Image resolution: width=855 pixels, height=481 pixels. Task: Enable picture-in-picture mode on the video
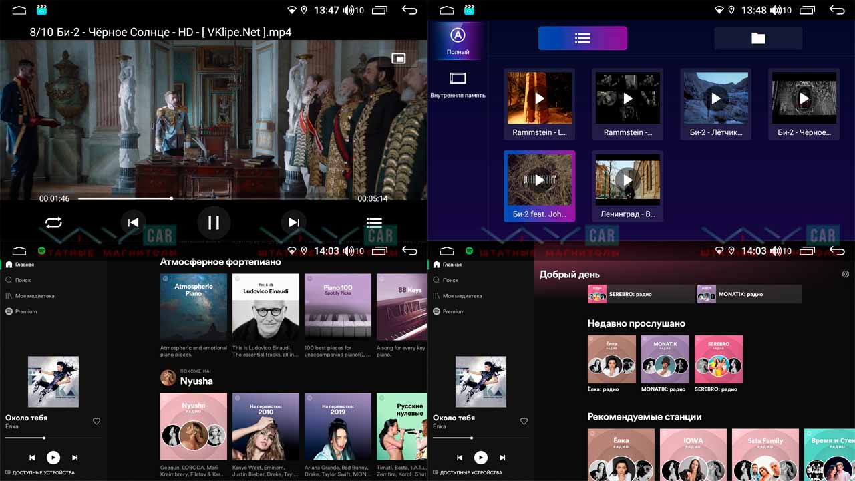399,59
